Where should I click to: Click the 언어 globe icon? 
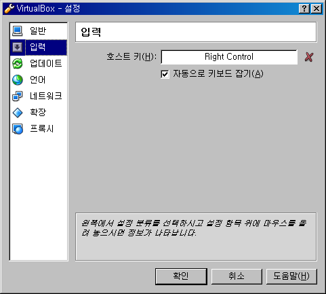(18, 80)
